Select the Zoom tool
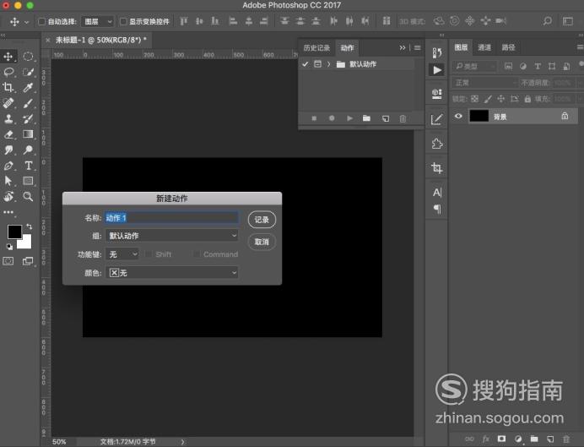 pyautogui.click(x=28, y=196)
